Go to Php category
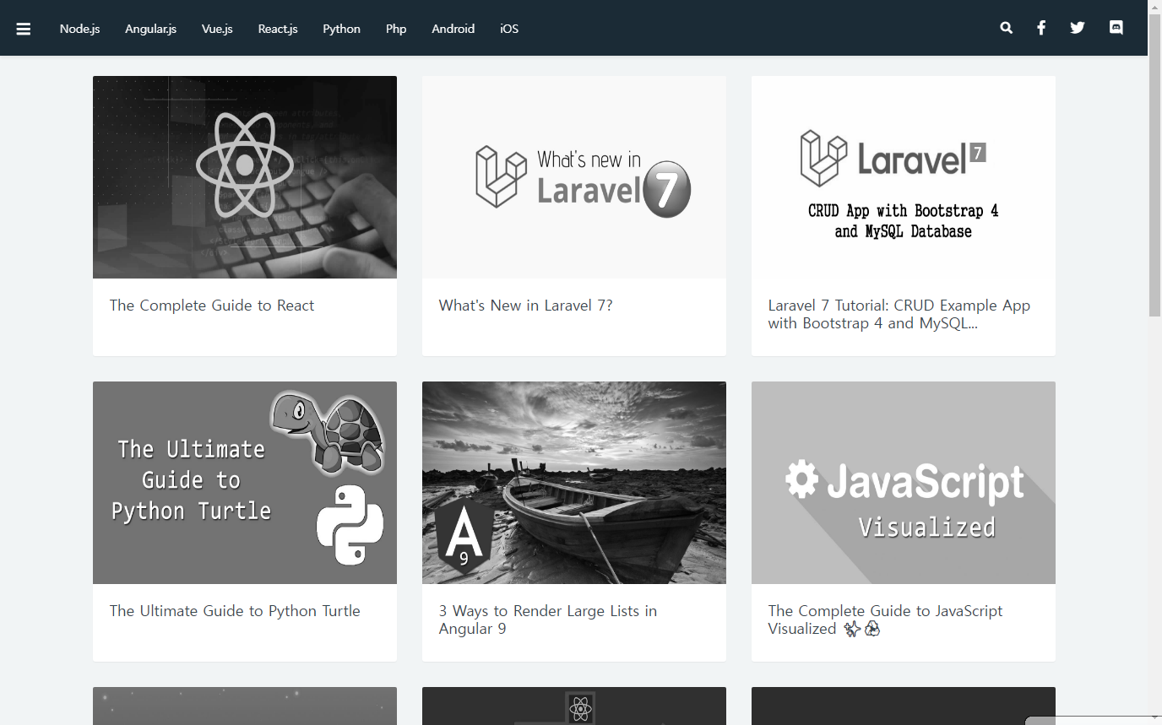The image size is (1162, 725). coord(396,29)
